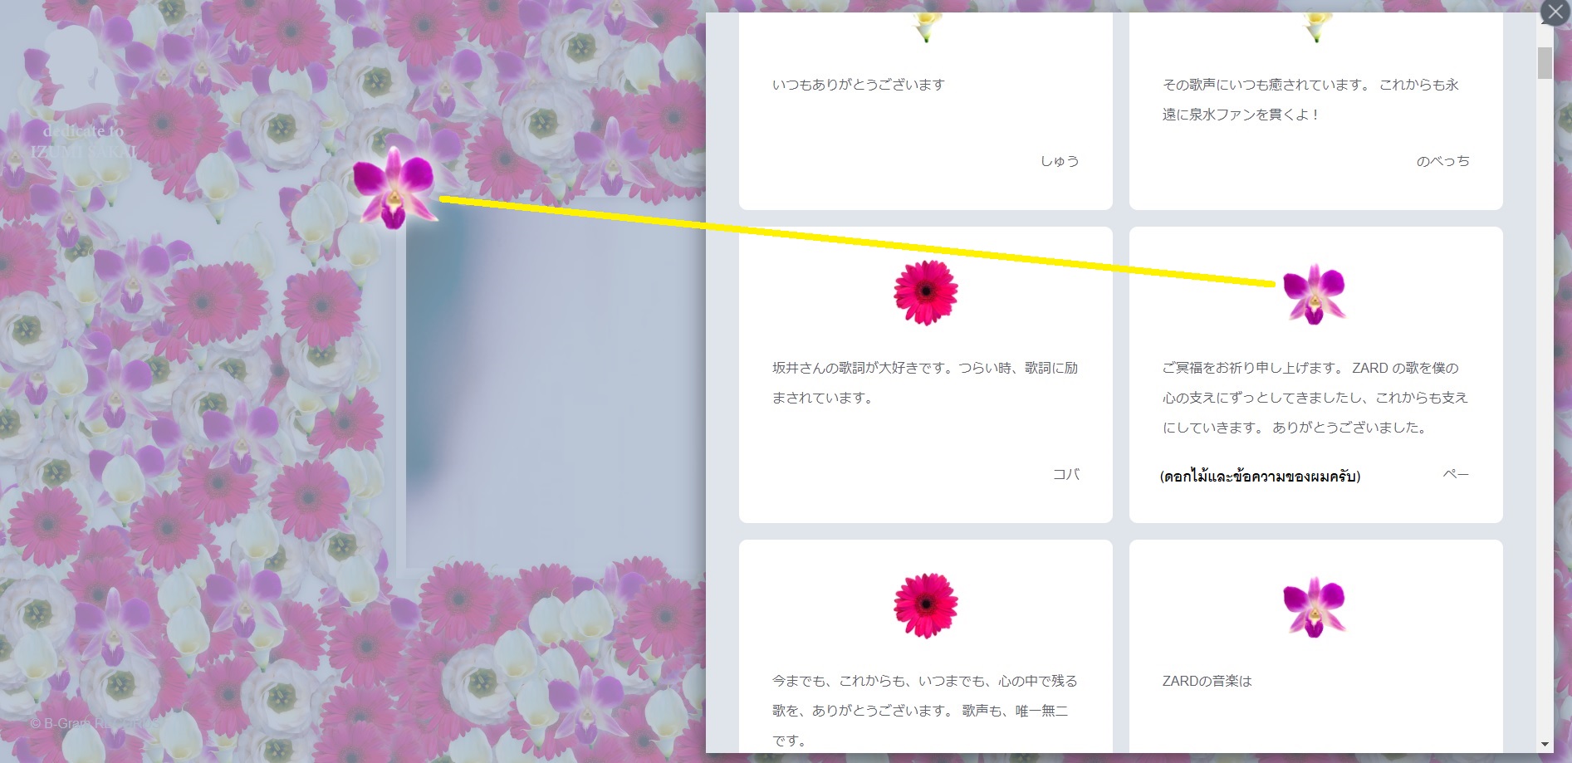Click the scrollbar down arrow of the message panel
Screen dimensions: 1572x763
tap(1545, 745)
